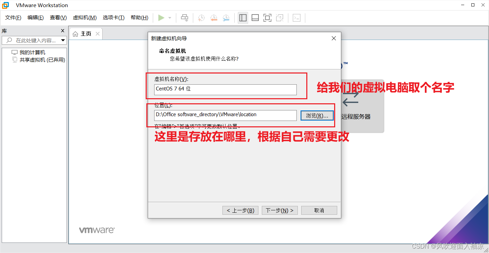Click the console view terminal icon
This screenshot has width=489, height=253.
click(x=296, y=18)
